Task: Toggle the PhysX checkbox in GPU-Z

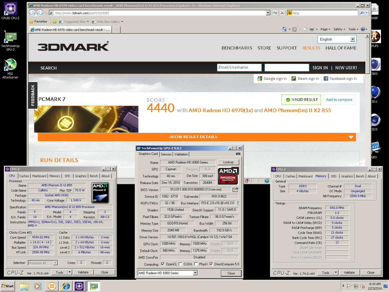Action: (196, 264)
